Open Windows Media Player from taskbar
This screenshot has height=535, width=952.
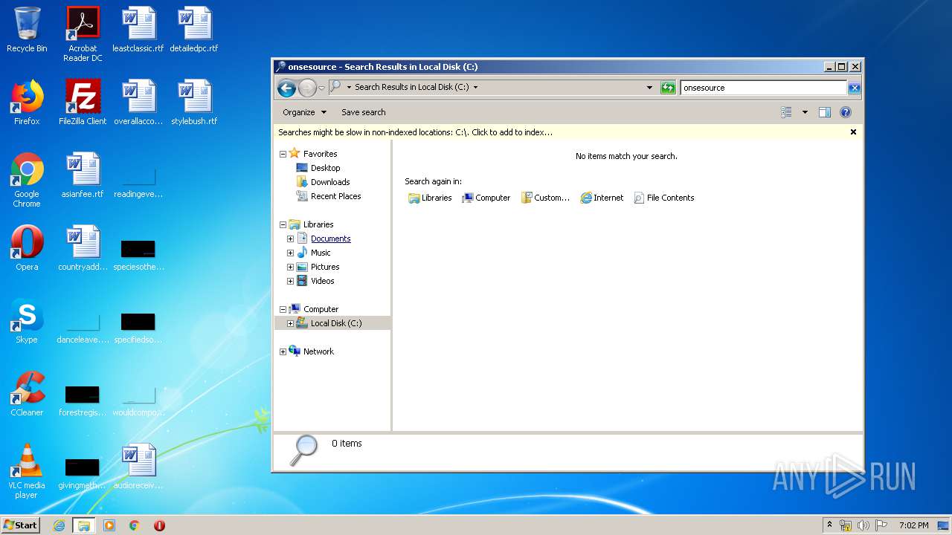tap(109, 525)
